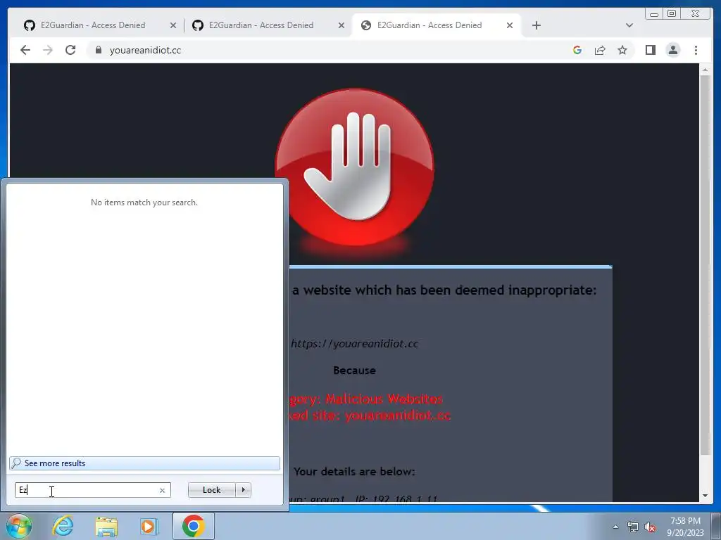Click the Chrome taskbar icon
The height and width of the screenshot is (540, 721).
pyautogui.click(x=193, y=526)
